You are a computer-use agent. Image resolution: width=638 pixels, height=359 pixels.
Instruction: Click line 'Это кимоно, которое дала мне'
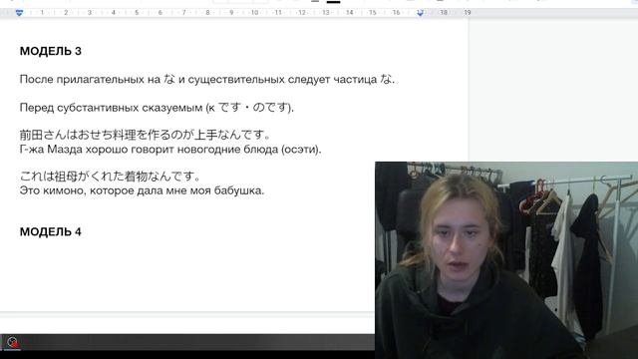pyautogui.click(x=142, y=190)
